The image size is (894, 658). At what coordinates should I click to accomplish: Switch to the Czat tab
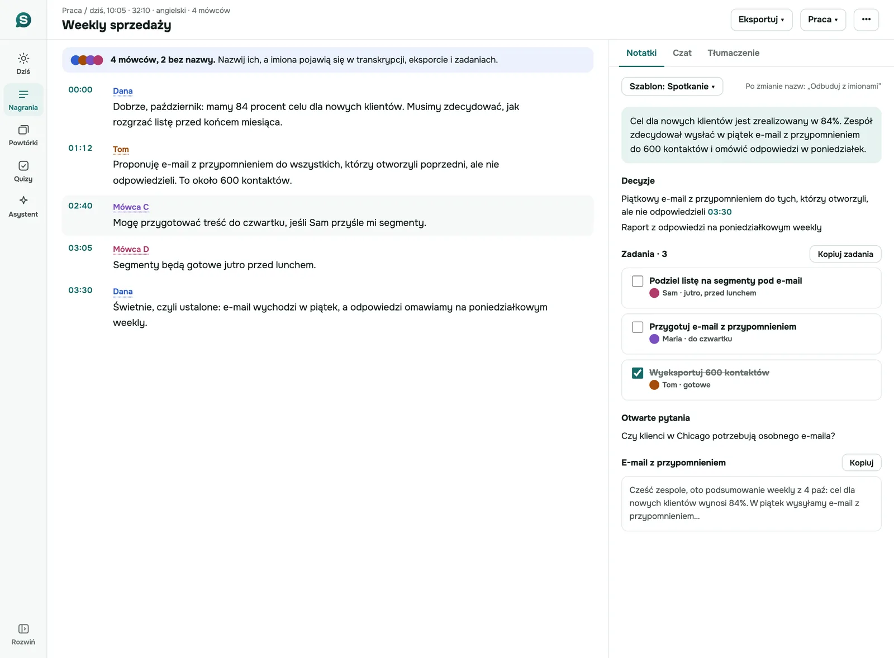(682, 53)
